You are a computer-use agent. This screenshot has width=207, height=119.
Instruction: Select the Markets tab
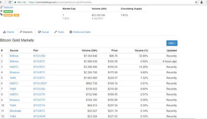(26, 32)
